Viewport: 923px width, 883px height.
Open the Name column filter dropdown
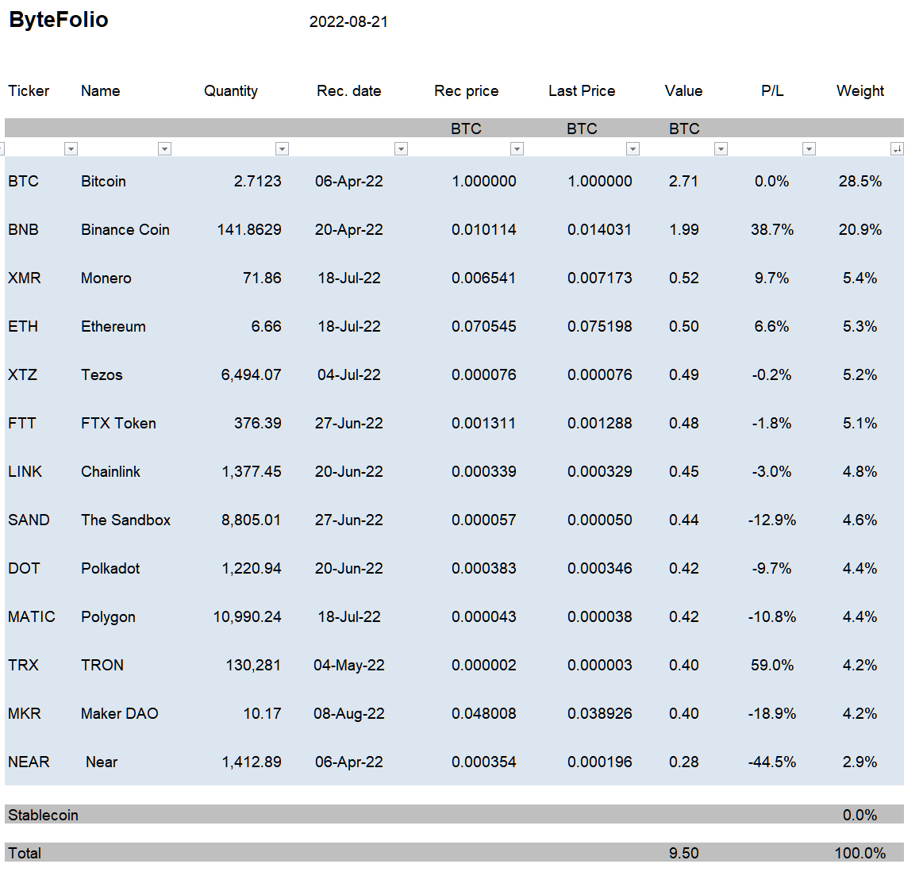(165, 149)
